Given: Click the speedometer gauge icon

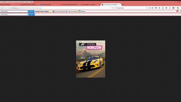Looking at the screenshot, I should [53, 11].
